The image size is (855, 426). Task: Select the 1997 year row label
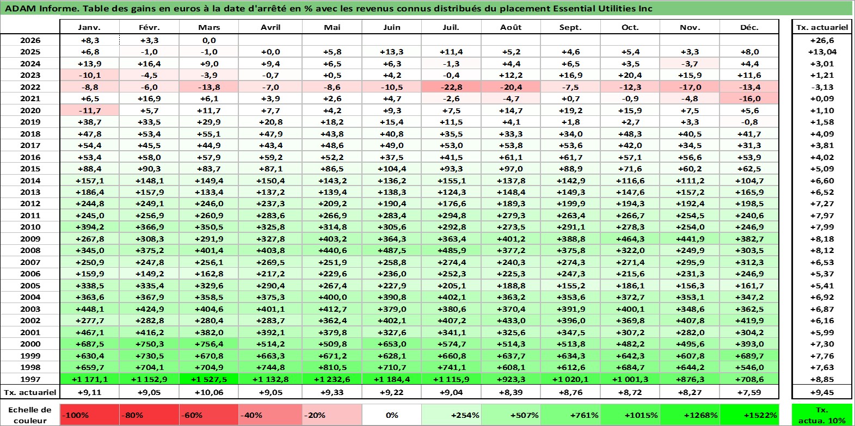click(x=30, y=379)
